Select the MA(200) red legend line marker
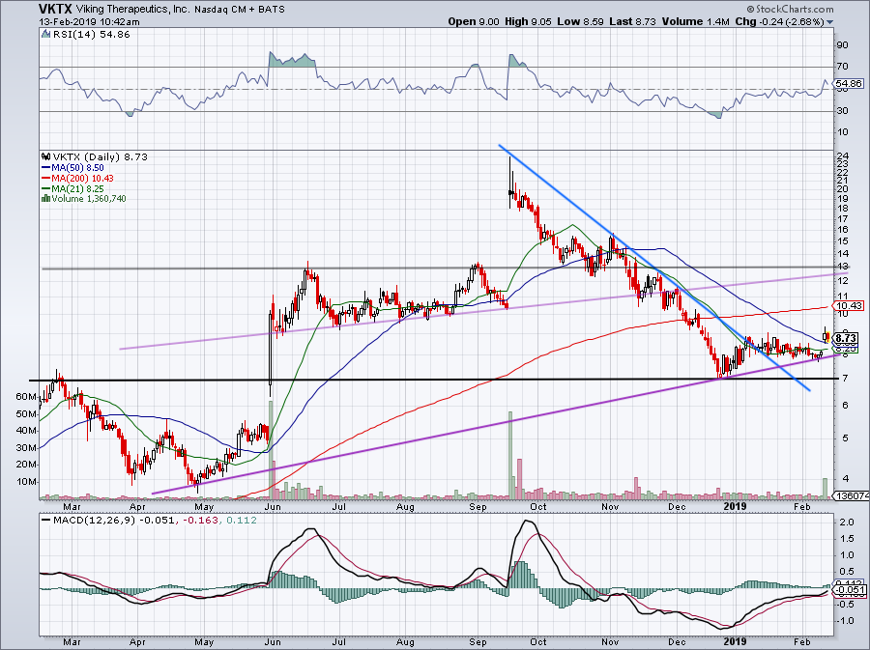870x650 pixels. pos(46,178)
